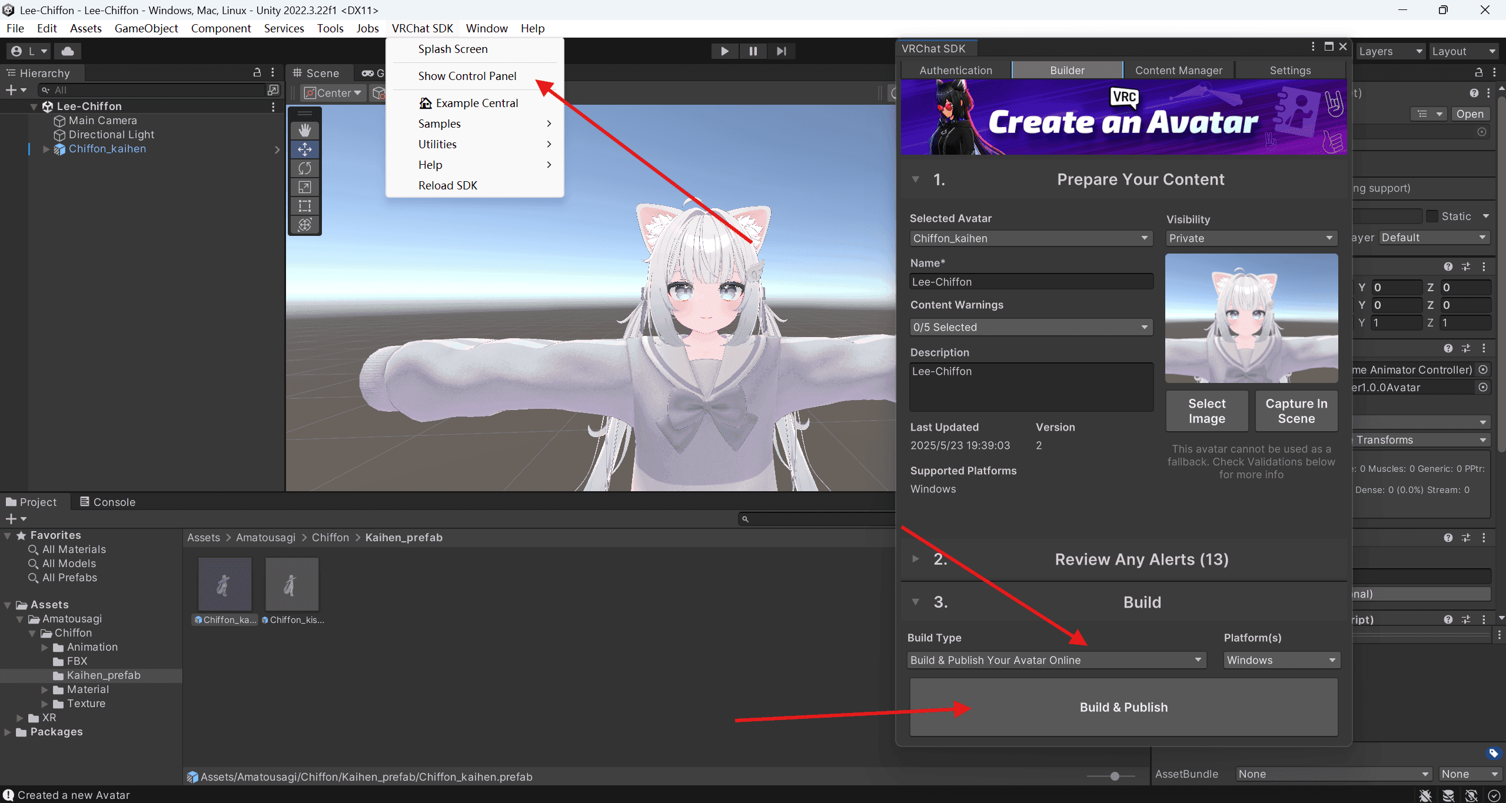1506x803 pixels.
Task: Select the Rect Transform tool
Action: (305, 206)
